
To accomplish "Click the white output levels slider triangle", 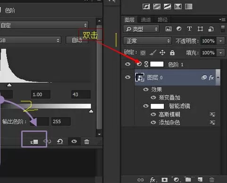I will 91,111.
